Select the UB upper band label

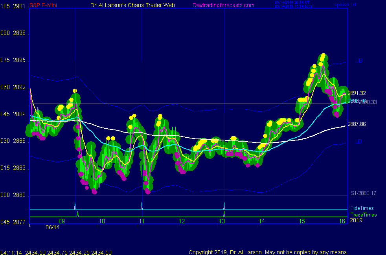coord(358,61)
